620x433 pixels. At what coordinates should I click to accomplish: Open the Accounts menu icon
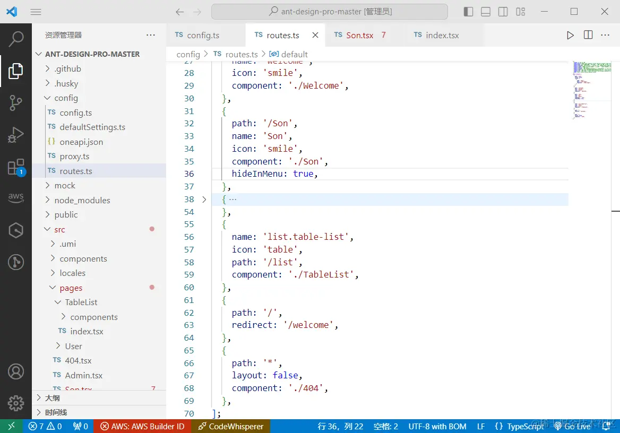click(16, 371)
